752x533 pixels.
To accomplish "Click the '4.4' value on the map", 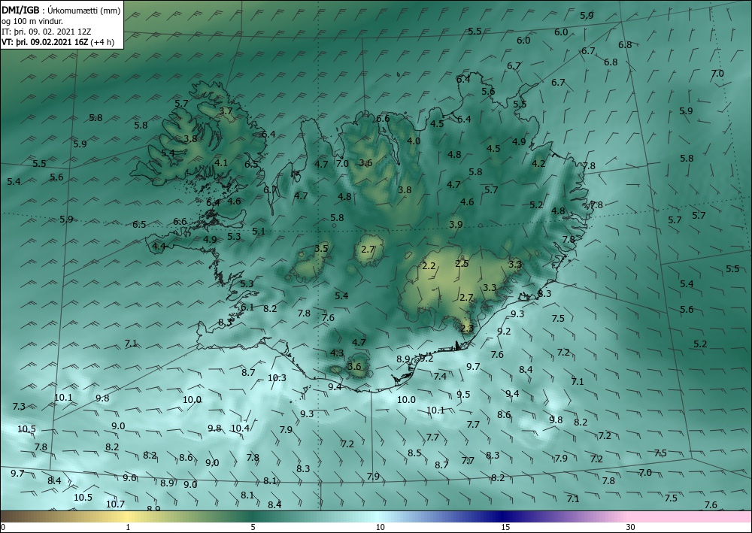I will click(159, 247).
